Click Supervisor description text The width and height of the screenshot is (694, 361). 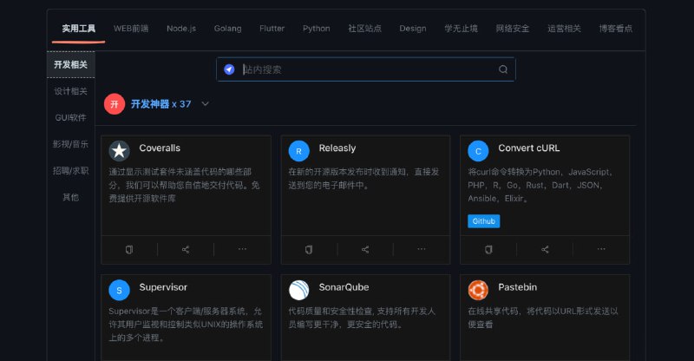[x=186, y=325]
